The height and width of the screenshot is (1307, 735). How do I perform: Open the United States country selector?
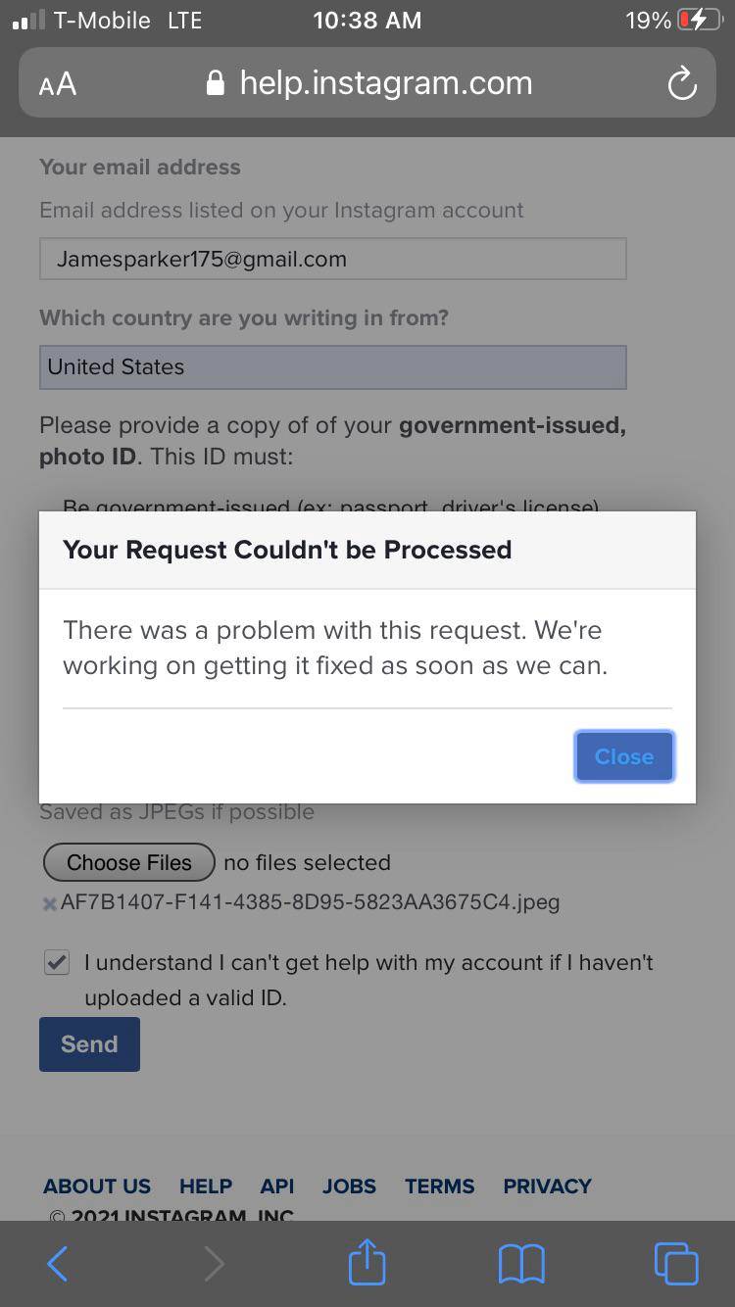tap(332, 366)
